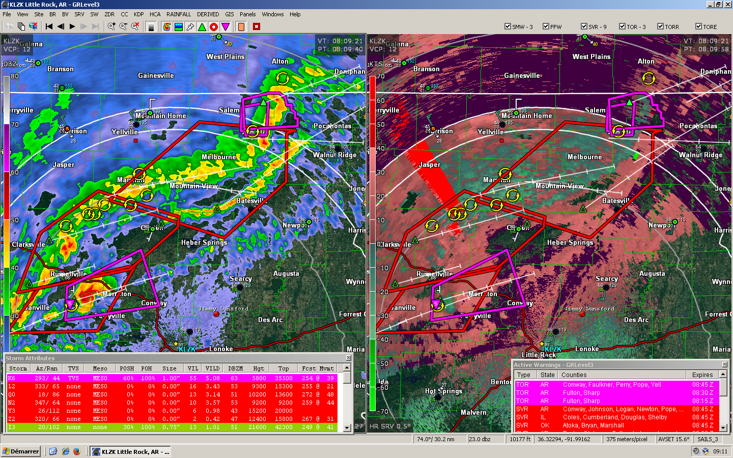Screen dimensions: 733x458
Task: Reset zoom with the red X magnifier
Action: tap(135, 26)
